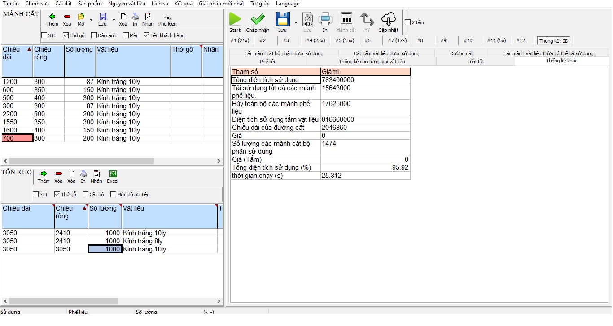
Task: Click the In printer icon beside Mảnh cắt
Action: (325, 20)
